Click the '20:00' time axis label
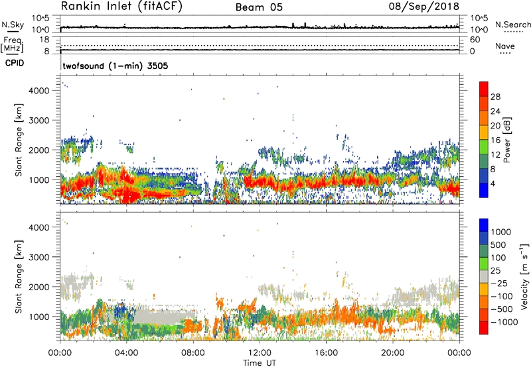This screenshot has width=531, height=367. point(392,353)
